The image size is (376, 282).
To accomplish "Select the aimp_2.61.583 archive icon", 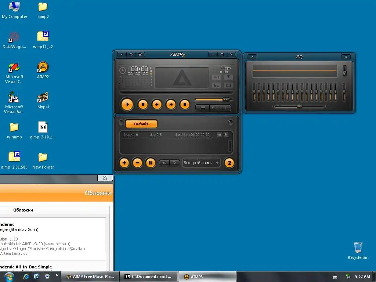I will click(x=14, y=161).
